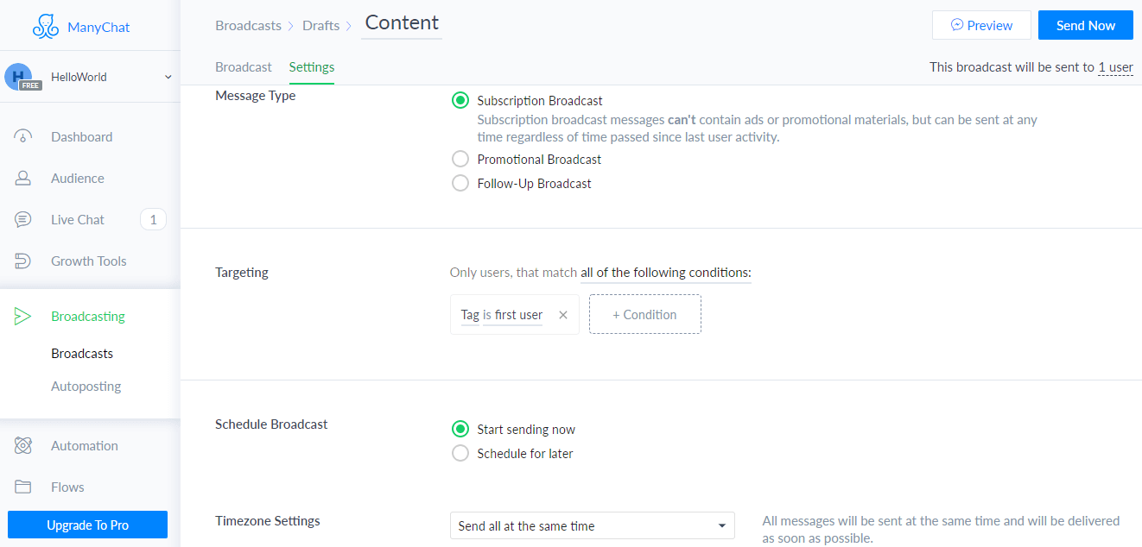
Task: Click the Growth Tools magnet icon
Action: [23, 261]
